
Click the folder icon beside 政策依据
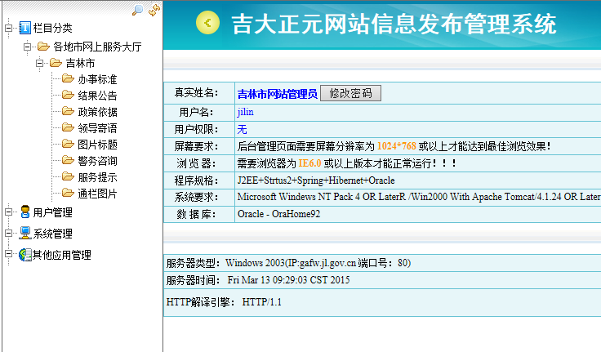tap(69, 111)
